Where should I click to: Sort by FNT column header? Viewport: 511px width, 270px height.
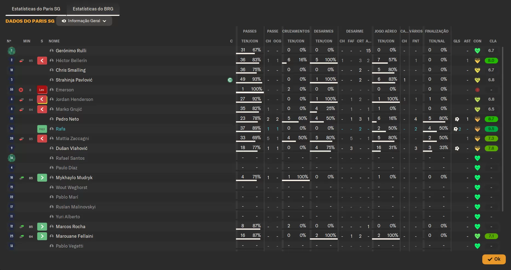click(x=416, y=41)
